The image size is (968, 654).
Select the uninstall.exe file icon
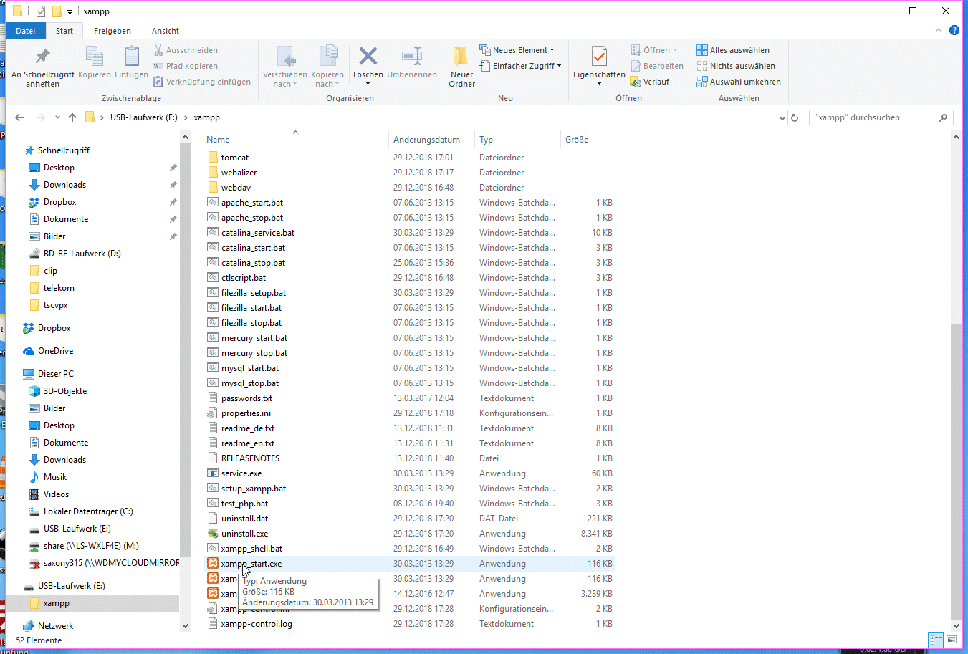pyautogui.click(x=213, y=534)
